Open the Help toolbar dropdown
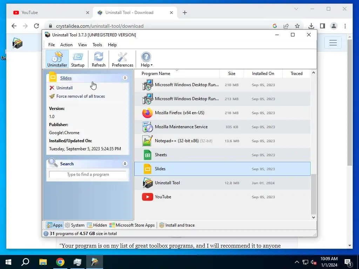 pos(146,59)
